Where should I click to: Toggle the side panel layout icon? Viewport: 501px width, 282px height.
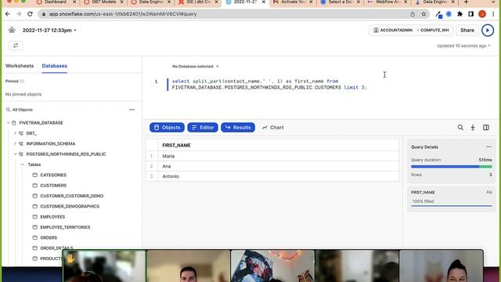(x=486, y=128)
